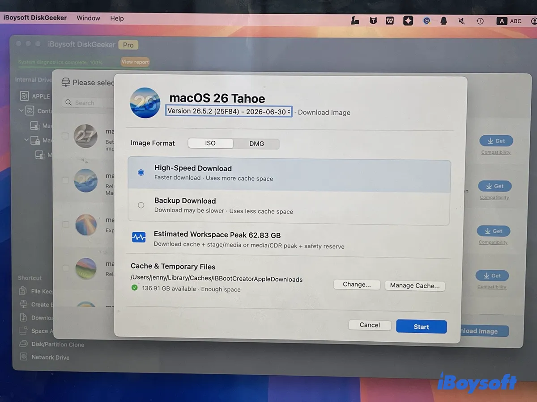
Task: Click the Pro badge beside iBoysoft DiskGeeker
Action: (x=128, y=45)
